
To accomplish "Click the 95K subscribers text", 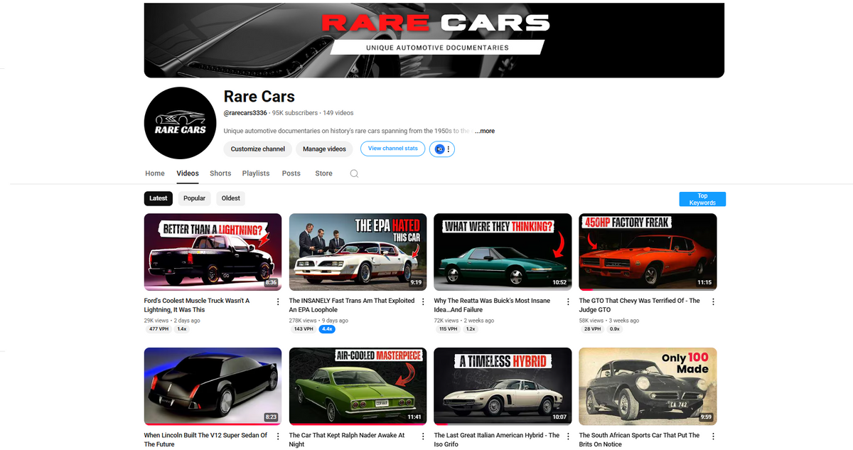I will point(295,113).
